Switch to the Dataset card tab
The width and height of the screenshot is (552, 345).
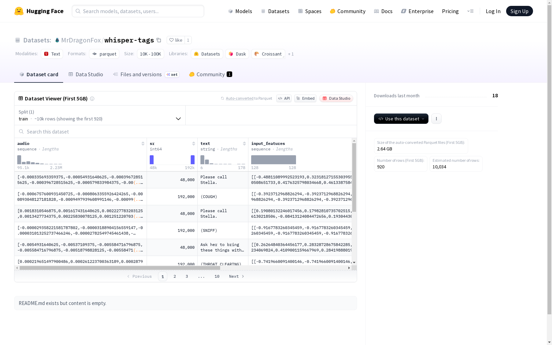click(39, 74)
